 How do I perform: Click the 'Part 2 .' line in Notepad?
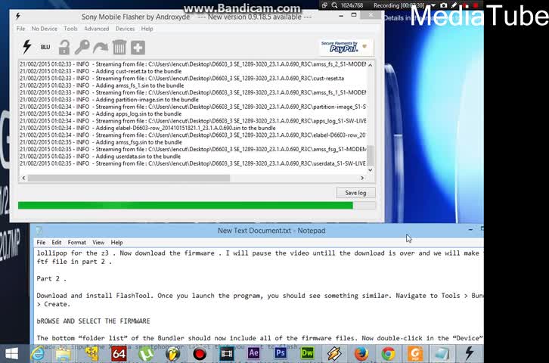pos(51,278)
